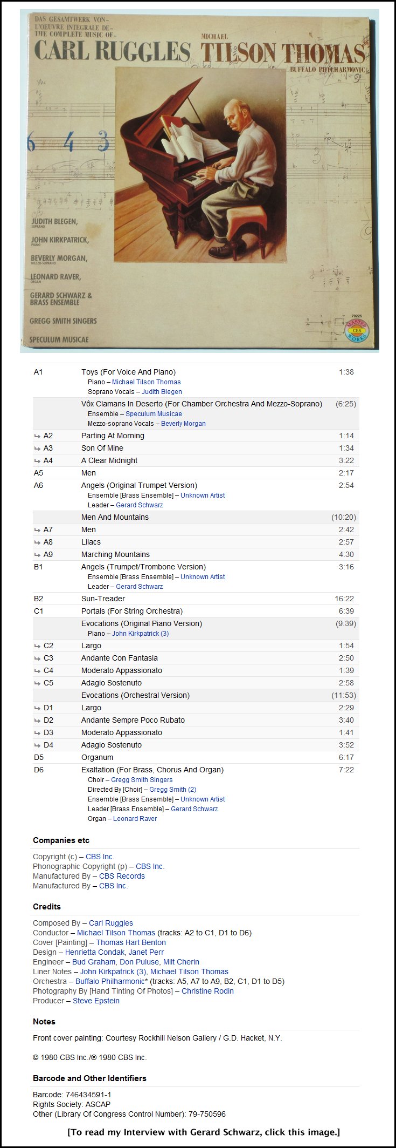Click Unknown Artist link under Angels Original Trumpet Version
396x1148 pixels.
203,495
